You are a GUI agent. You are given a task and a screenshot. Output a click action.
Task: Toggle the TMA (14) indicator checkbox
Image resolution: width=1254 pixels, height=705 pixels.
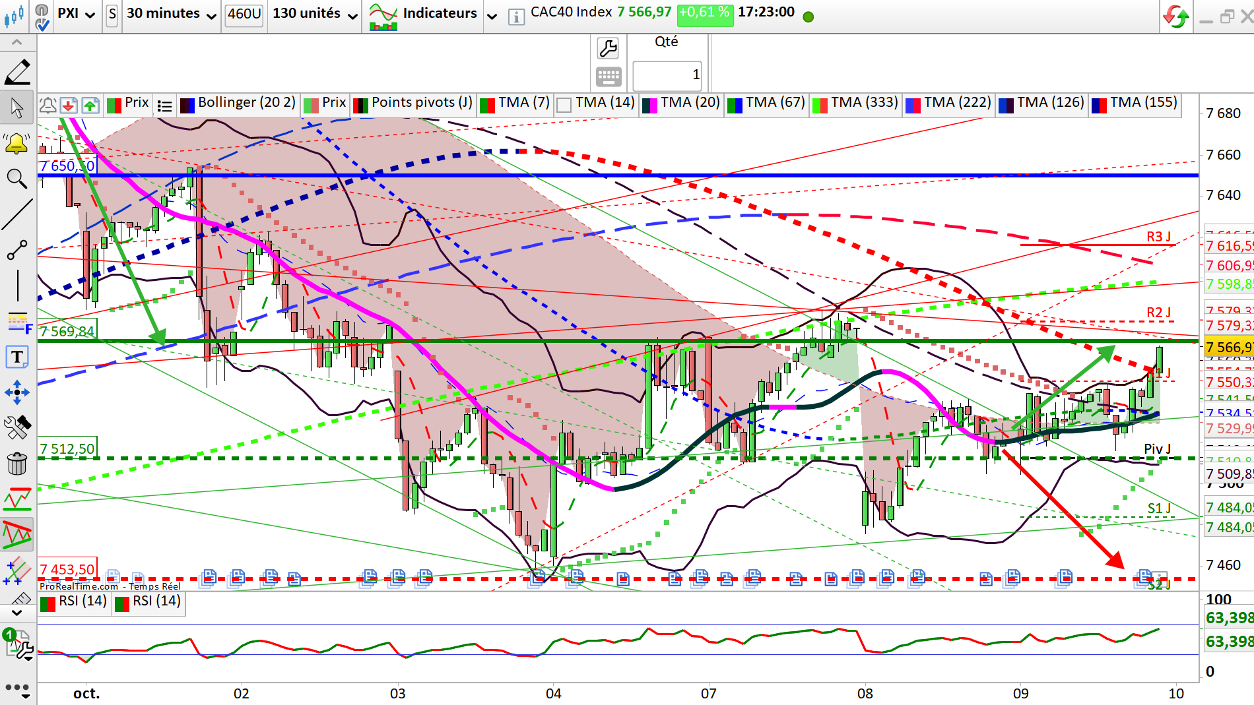coord(564,106)
